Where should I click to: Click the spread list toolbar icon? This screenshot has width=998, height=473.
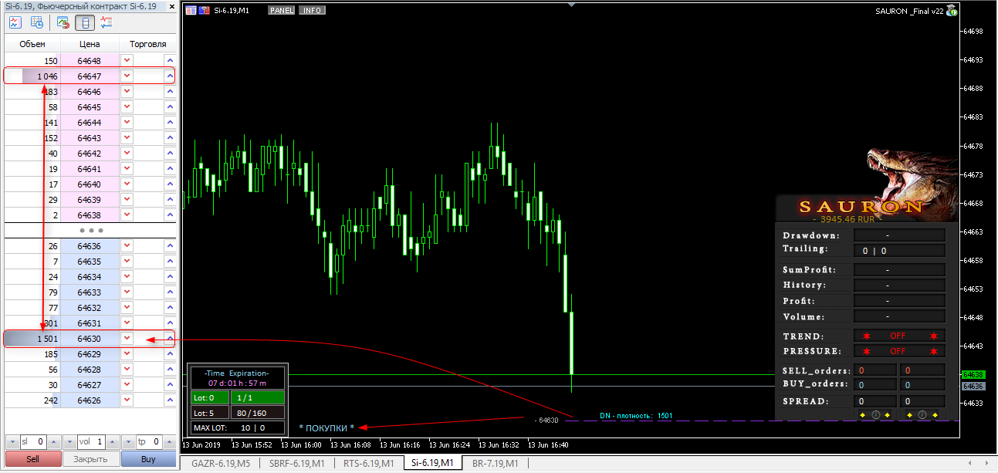pos(106,22)
